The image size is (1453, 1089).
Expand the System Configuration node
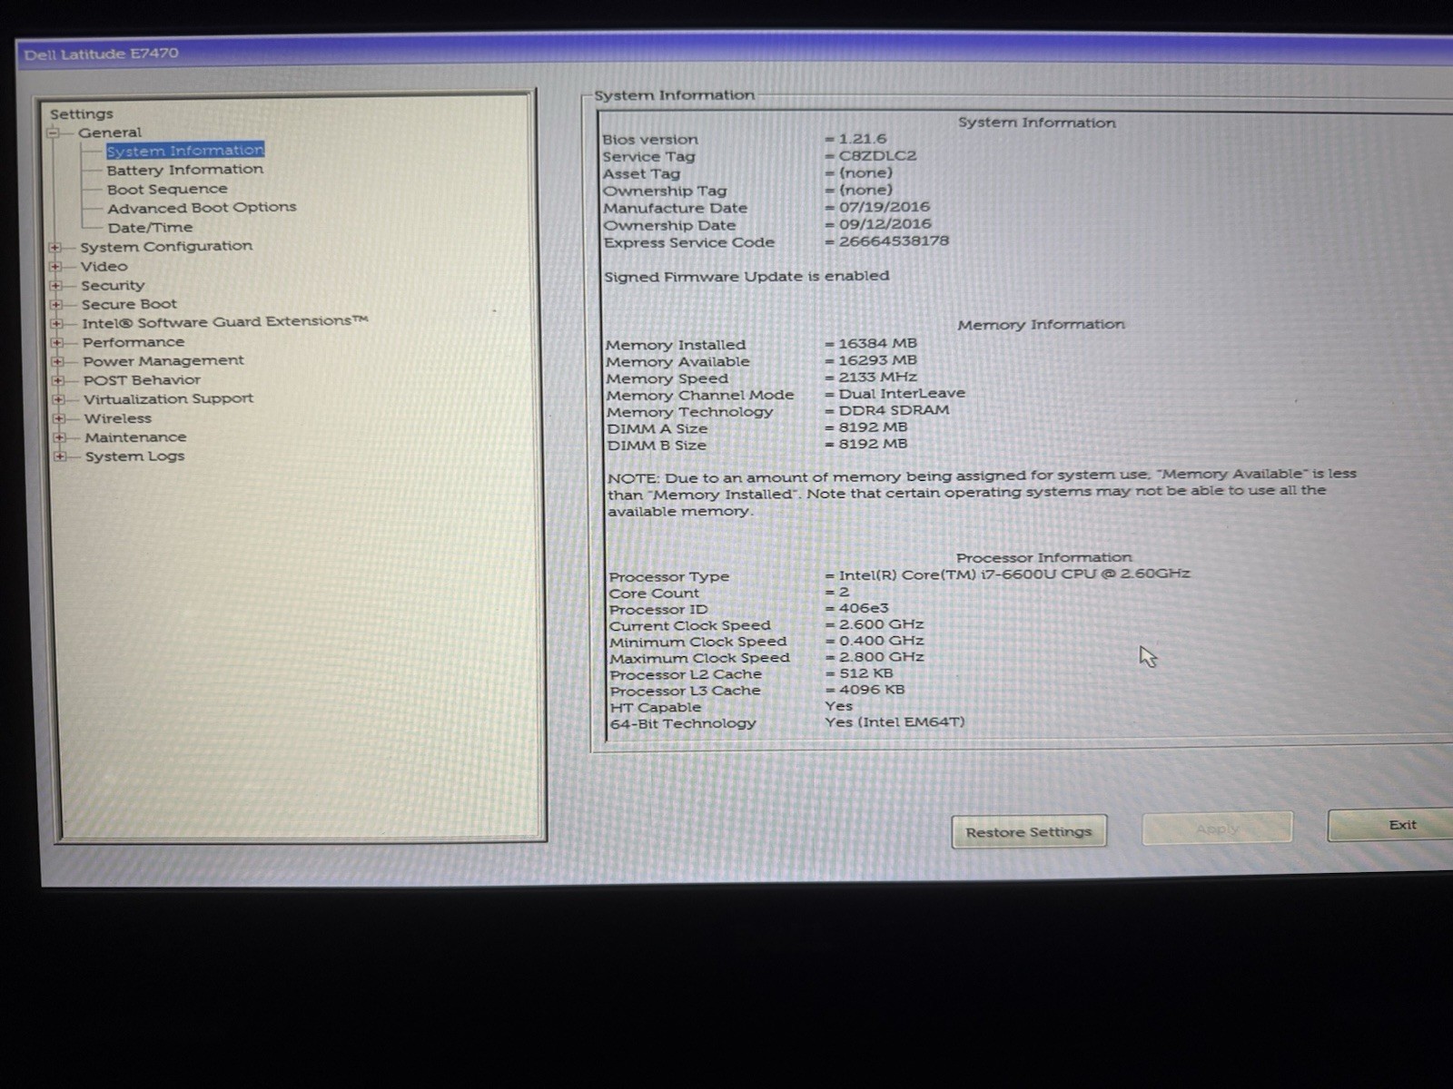tap(55, 247)
